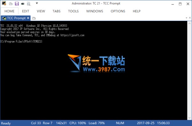Expand the tab list dropdown arrow

186,18
